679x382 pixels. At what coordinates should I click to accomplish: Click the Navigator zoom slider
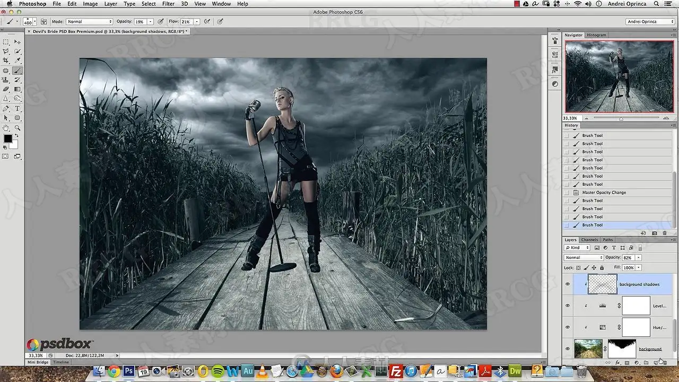[622, 118]
